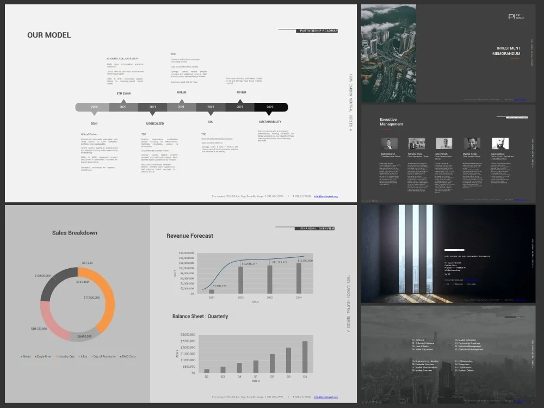Screen dimensions: 544x408
Task: Click the Eagle River legend entry
Action: (x=43, y=356)
